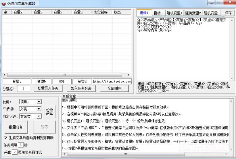Open the 随机变量3 tab
The image size is (236, 159).
pyautogui.click(x=211, y=13)
